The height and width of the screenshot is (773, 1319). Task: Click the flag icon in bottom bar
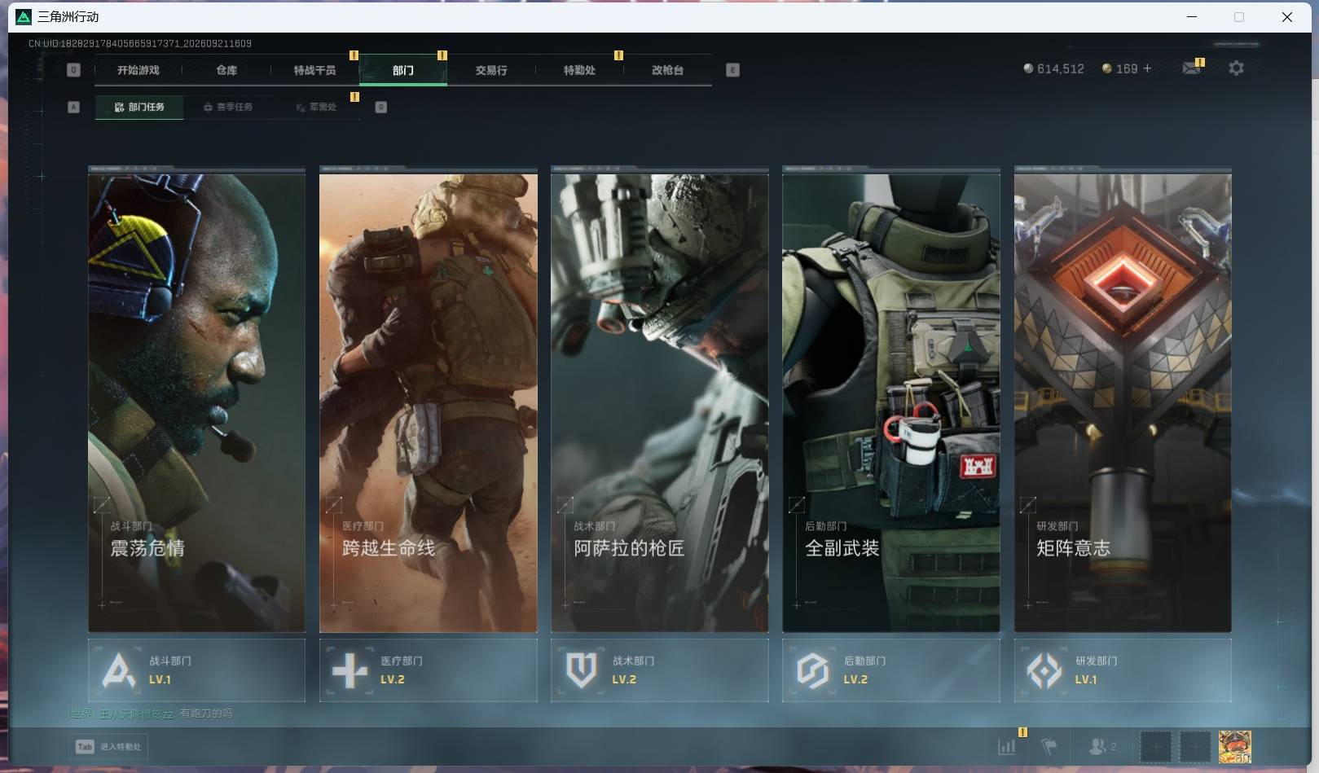pyautogui.click(x=1049, y=746)
